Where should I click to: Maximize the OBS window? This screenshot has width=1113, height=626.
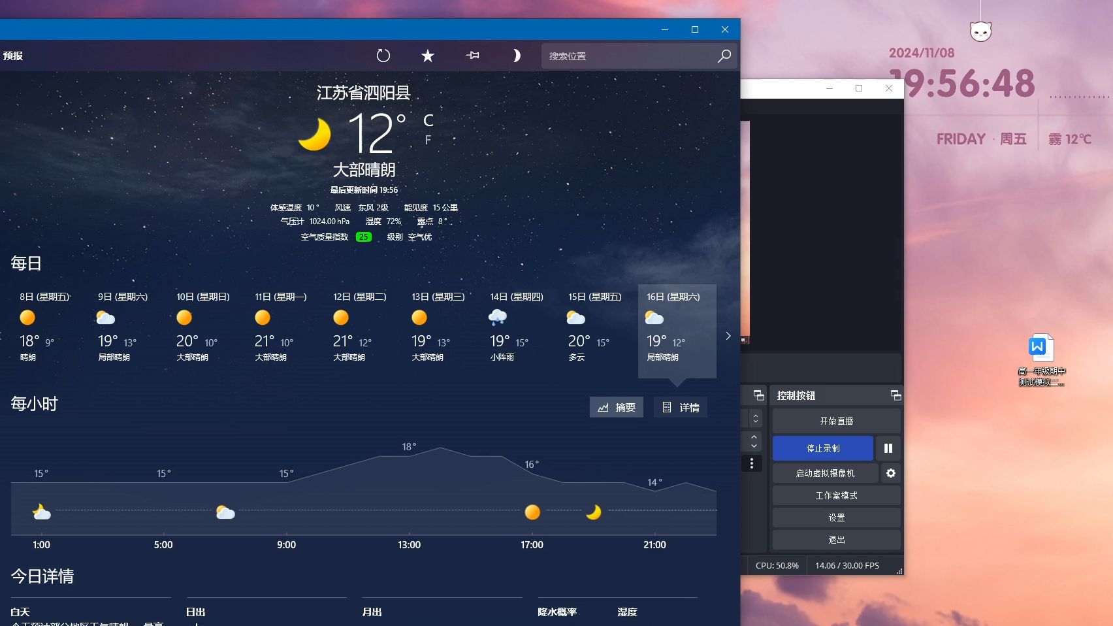click(859, 88)
